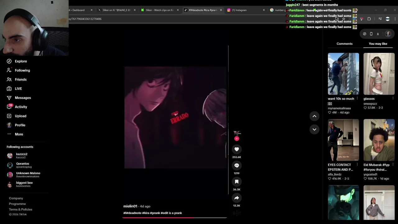Open the browser media control icon
This screenshot has width=398, height=224.
coord(380,19)
